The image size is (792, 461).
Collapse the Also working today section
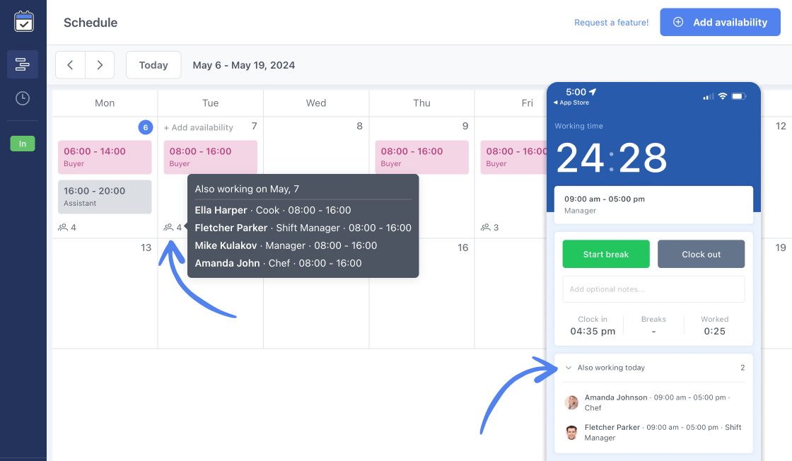click(568, 368)
